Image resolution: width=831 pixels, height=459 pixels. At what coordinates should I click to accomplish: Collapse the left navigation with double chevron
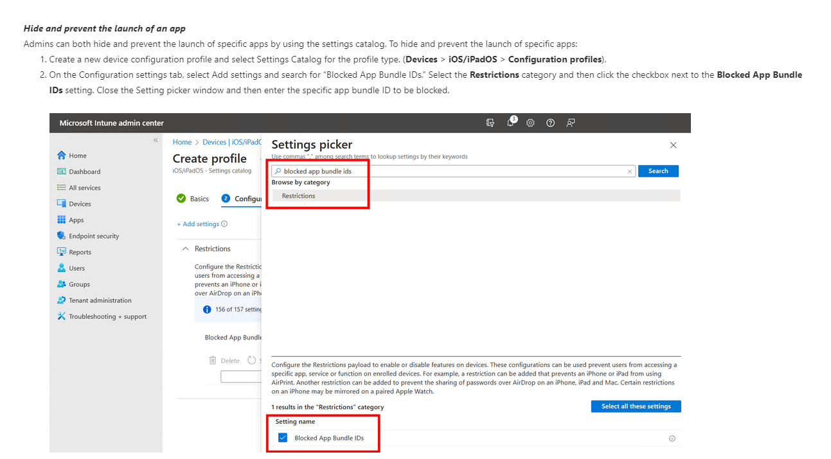click(x=156, y=140)
